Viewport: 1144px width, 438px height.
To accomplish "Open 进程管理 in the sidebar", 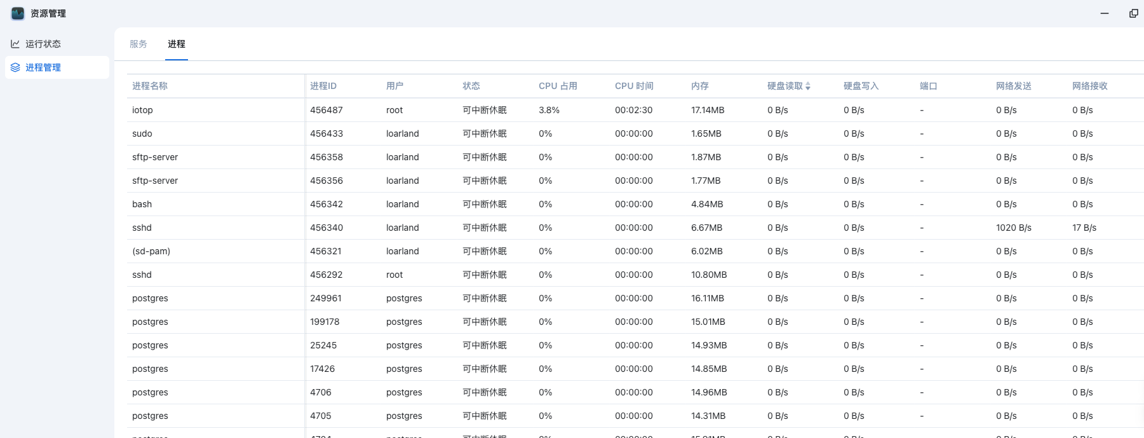I will (57, 67).
